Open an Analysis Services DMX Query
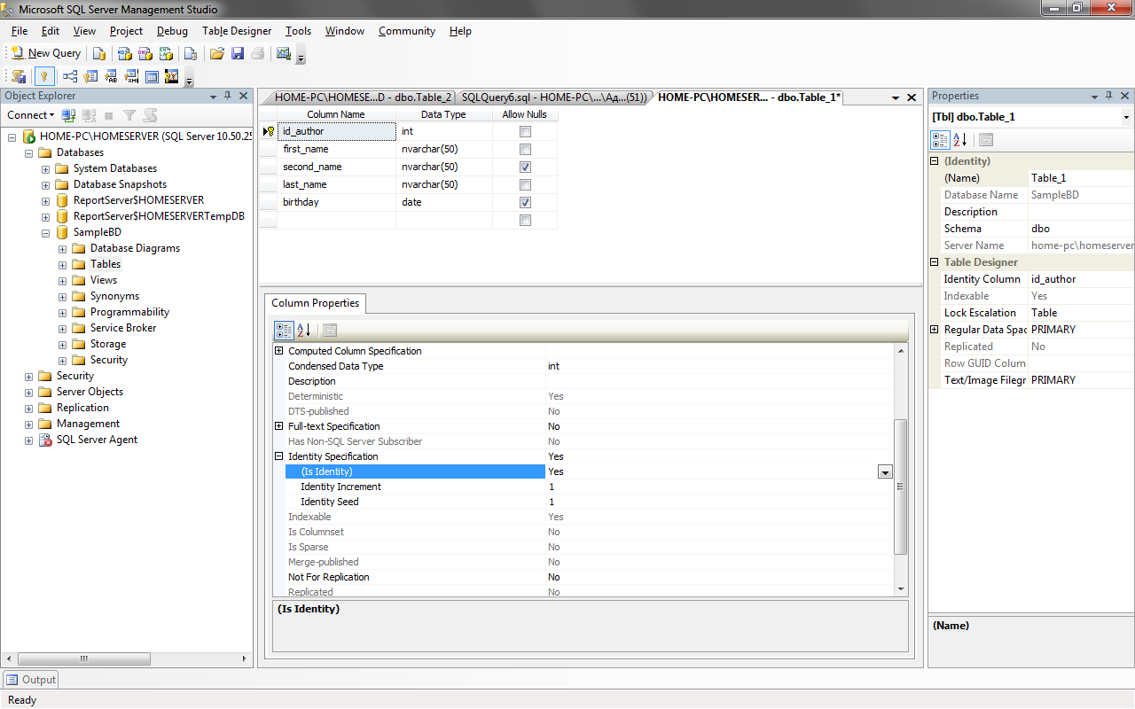The height and width of the screenshot is (709, 1135). [x=145, y=53]
